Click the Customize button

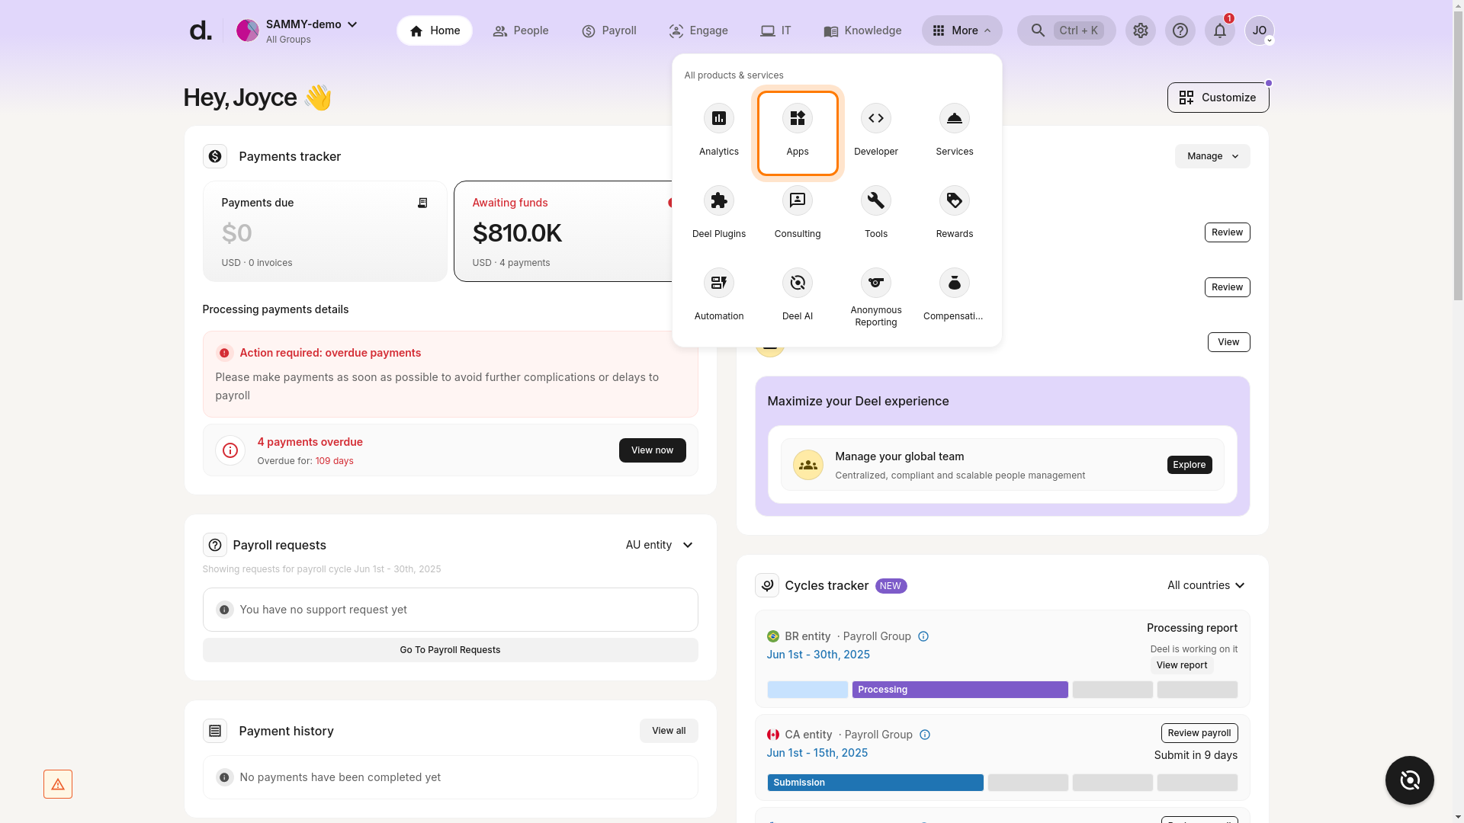coord(1218,98)
